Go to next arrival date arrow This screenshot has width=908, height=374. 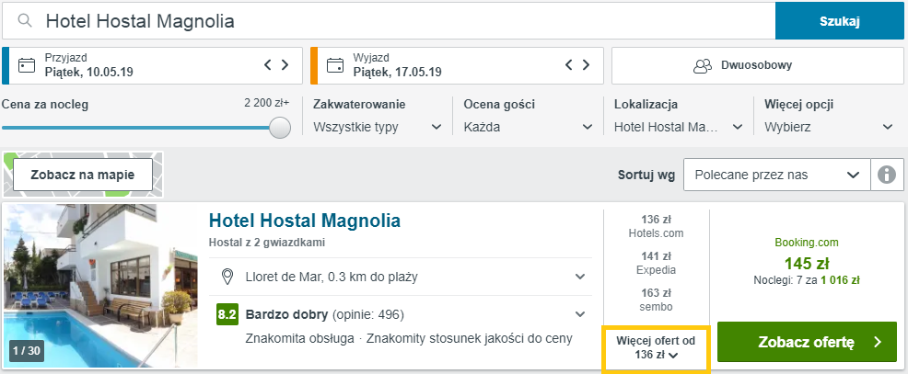point(285,64)
